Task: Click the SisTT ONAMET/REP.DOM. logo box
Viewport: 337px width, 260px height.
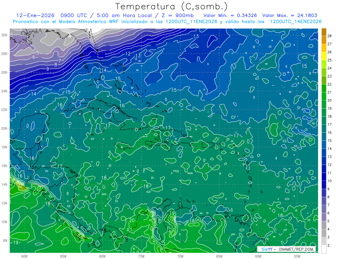Action: 286,249
